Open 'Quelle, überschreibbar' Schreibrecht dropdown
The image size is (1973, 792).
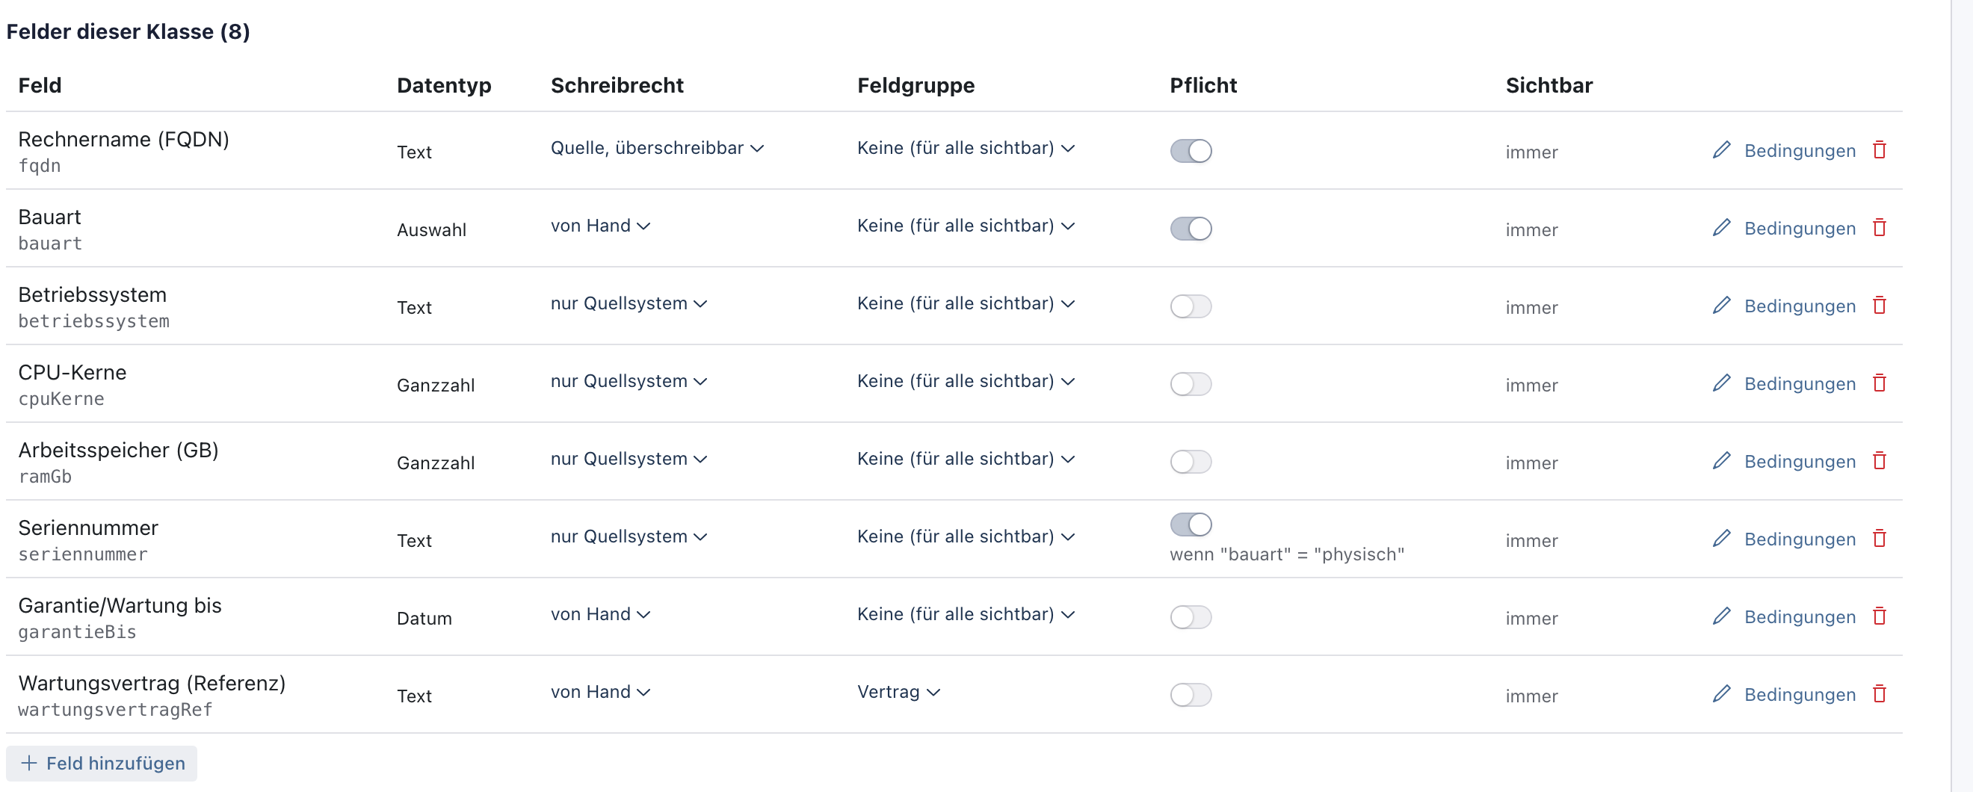coord(657,148)
